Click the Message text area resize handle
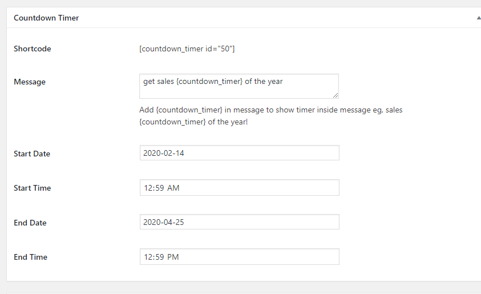The image size is (481, 294). [x=336, y=95]
